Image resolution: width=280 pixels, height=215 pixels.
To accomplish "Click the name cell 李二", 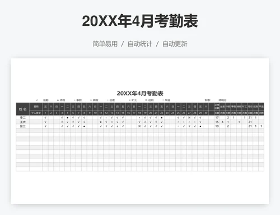I will coord(23,118).
